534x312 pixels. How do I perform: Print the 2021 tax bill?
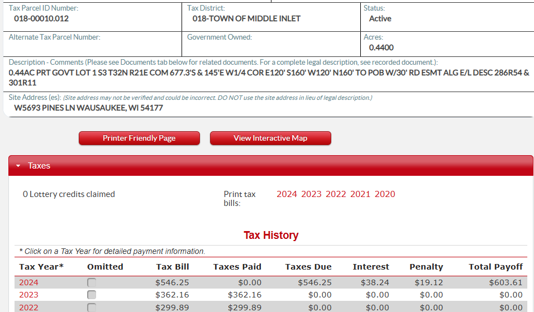pos(360,194)
